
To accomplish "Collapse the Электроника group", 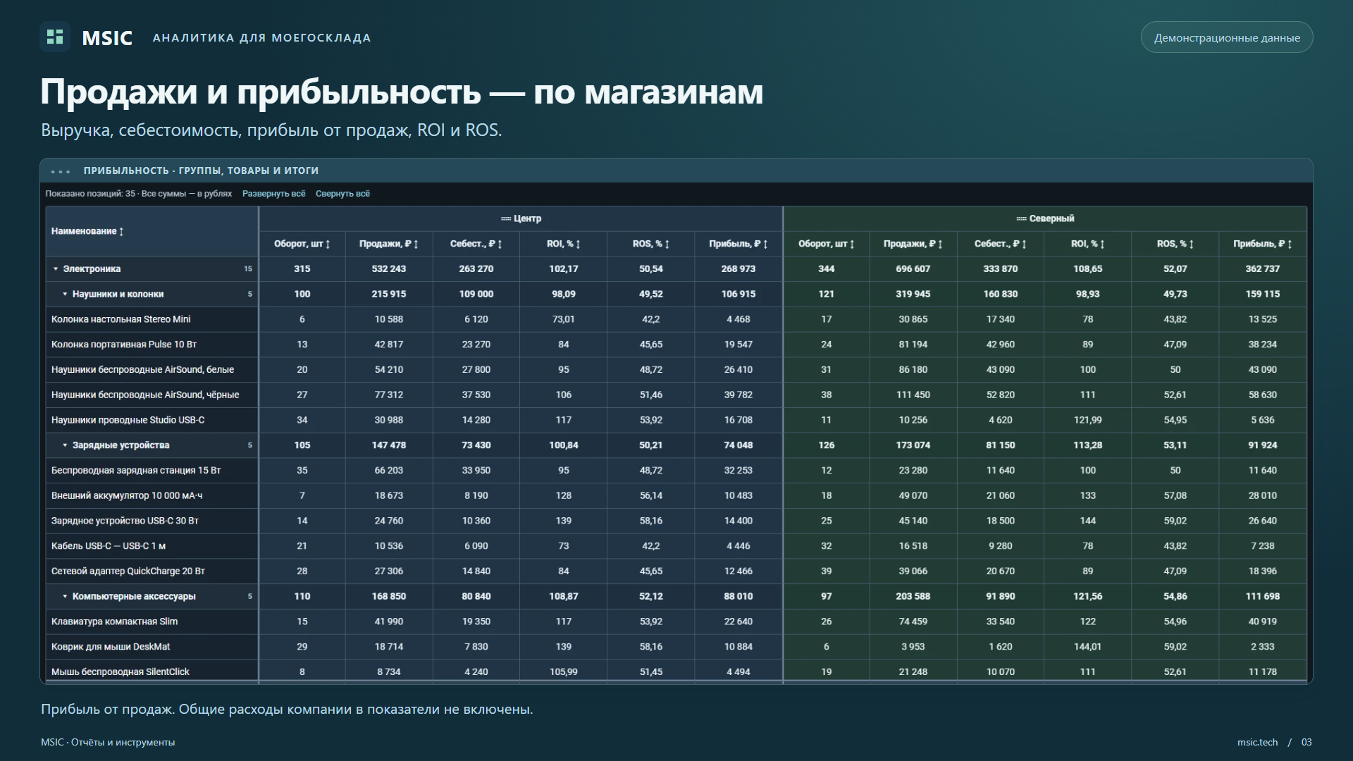I will coord(56,269).
